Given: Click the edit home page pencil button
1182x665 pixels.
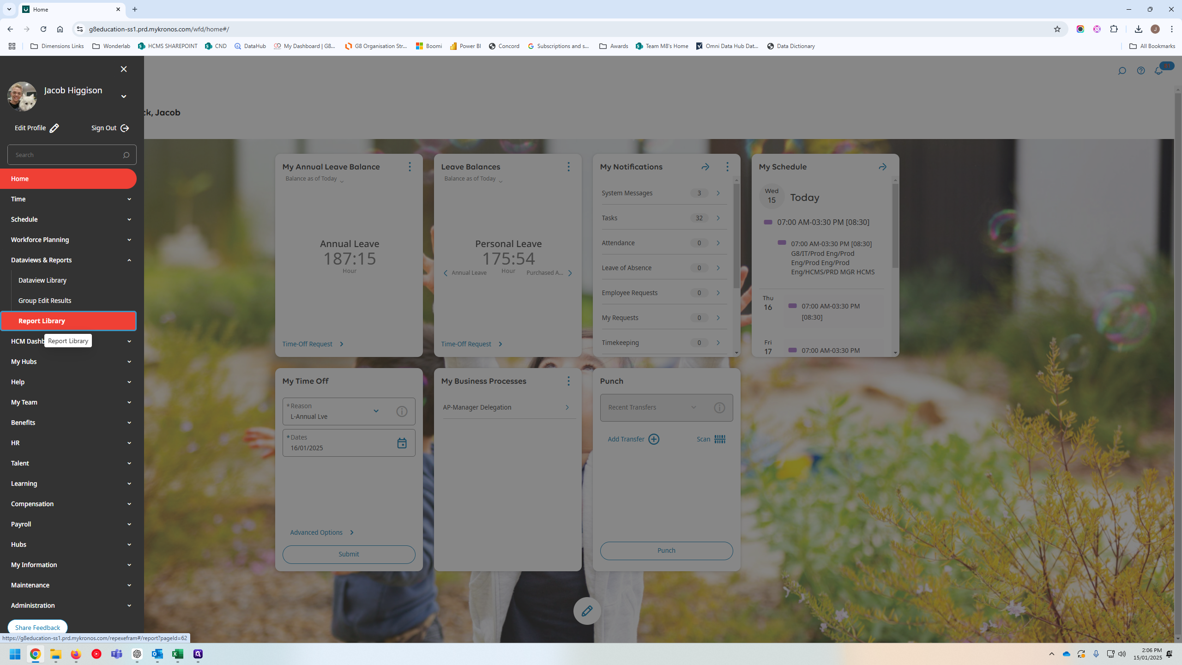Looking at the screenshot, I should 587,611.
